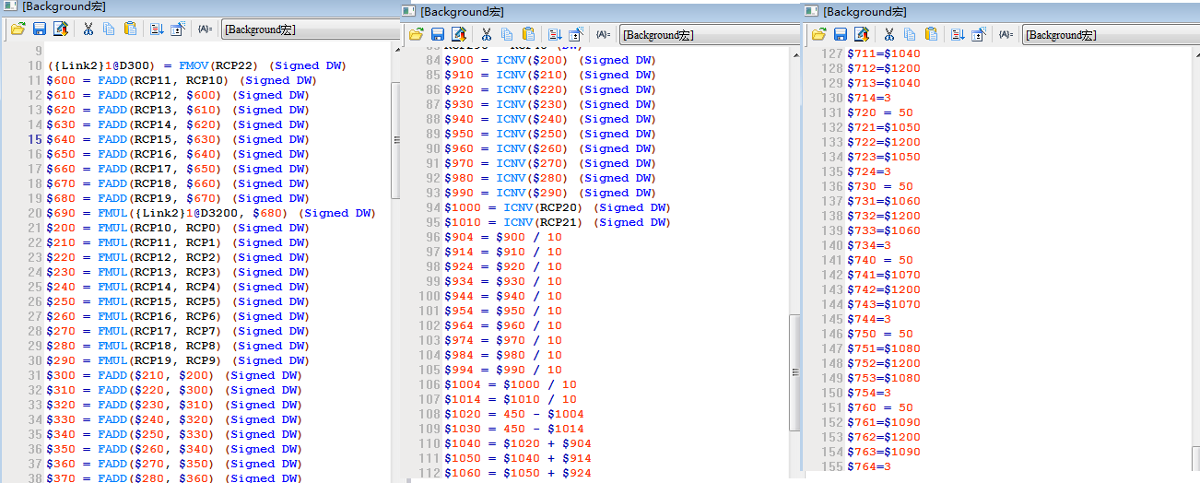Click the Save icon in middle window toolbar

pos(438,34)
